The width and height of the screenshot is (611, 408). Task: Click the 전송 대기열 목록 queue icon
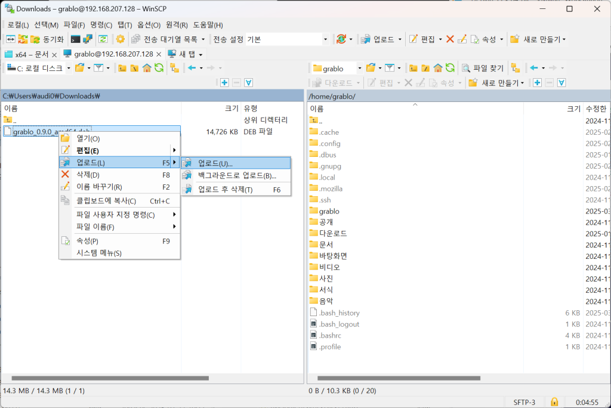pos(135,39)
